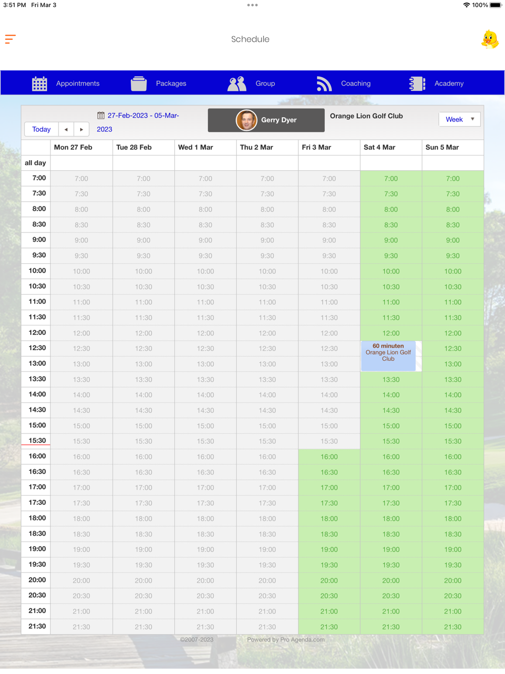Tap Gerry Dyer's profile photo
This screenshot has height=674, width=505.
[246, 120]
